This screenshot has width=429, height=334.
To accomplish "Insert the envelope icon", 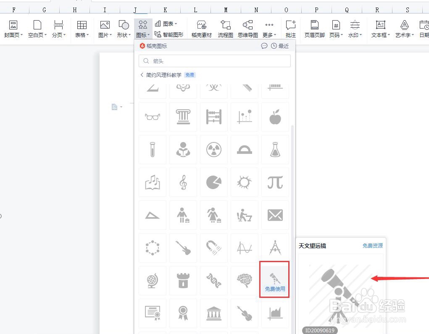I will click(x=275, y=215).
